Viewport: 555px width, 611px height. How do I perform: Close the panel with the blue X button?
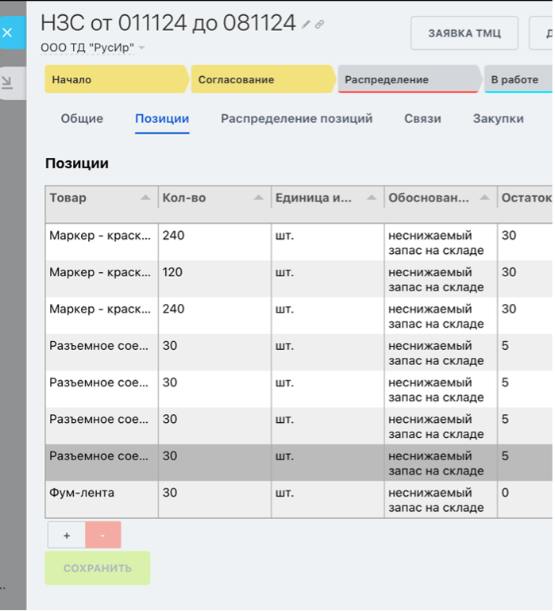[x=7, y=33]
